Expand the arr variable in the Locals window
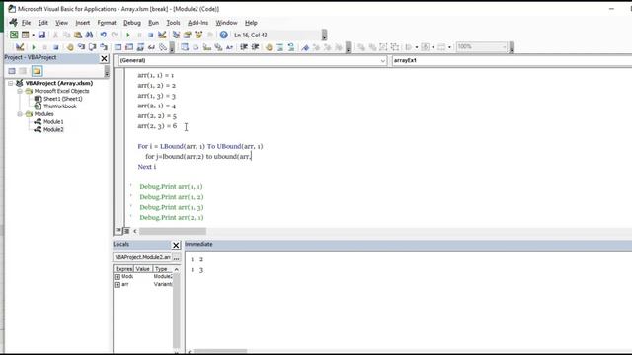 coord(118,285)
